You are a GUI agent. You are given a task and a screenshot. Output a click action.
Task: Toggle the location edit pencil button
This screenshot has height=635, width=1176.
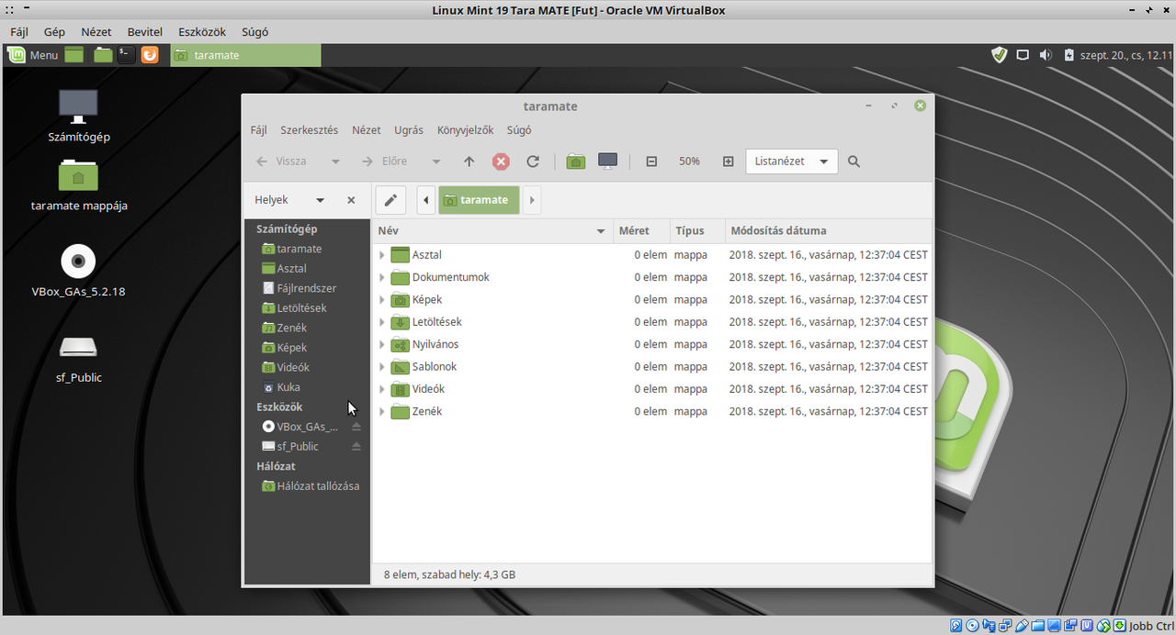click(390, 200)
